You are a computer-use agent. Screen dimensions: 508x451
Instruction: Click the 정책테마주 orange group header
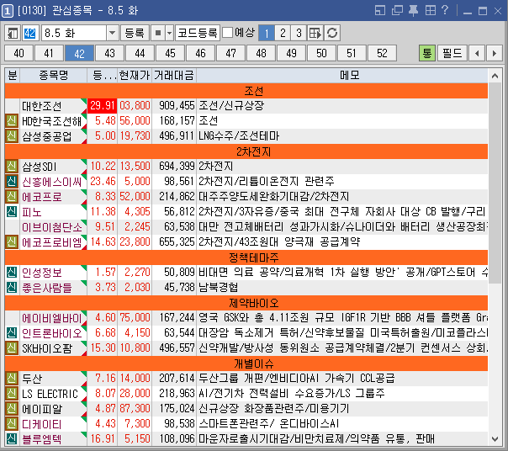point(246,257)
